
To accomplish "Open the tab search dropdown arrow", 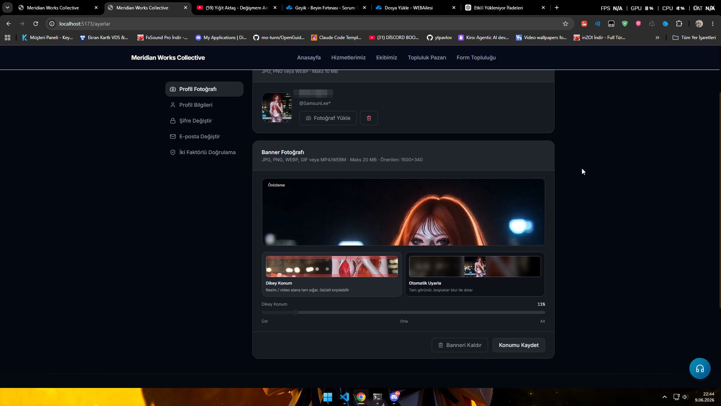I will 8,8.
